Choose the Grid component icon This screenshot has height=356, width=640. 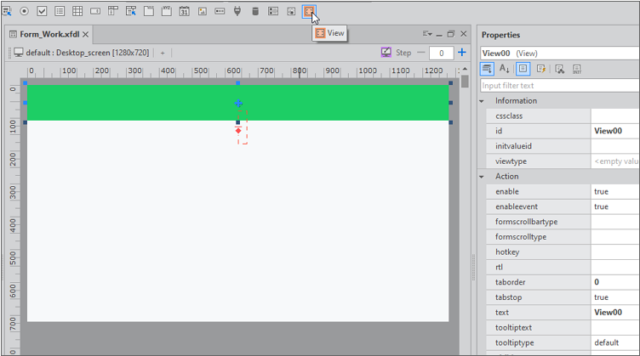pyautogui.click(x=77, y=12)
